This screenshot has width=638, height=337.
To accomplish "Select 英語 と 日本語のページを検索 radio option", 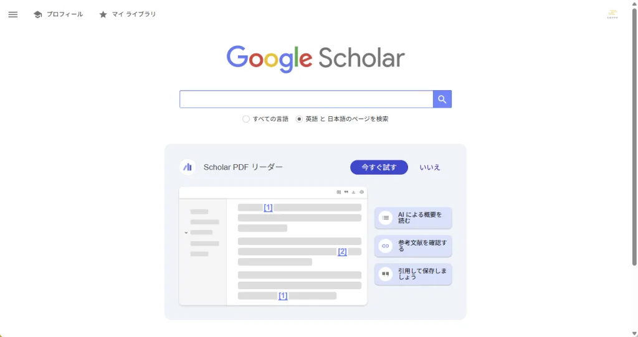I will (299, 119).
